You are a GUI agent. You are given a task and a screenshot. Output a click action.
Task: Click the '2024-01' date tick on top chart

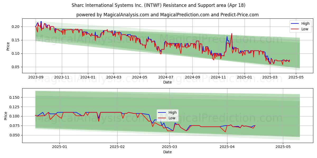click(88, 77)
